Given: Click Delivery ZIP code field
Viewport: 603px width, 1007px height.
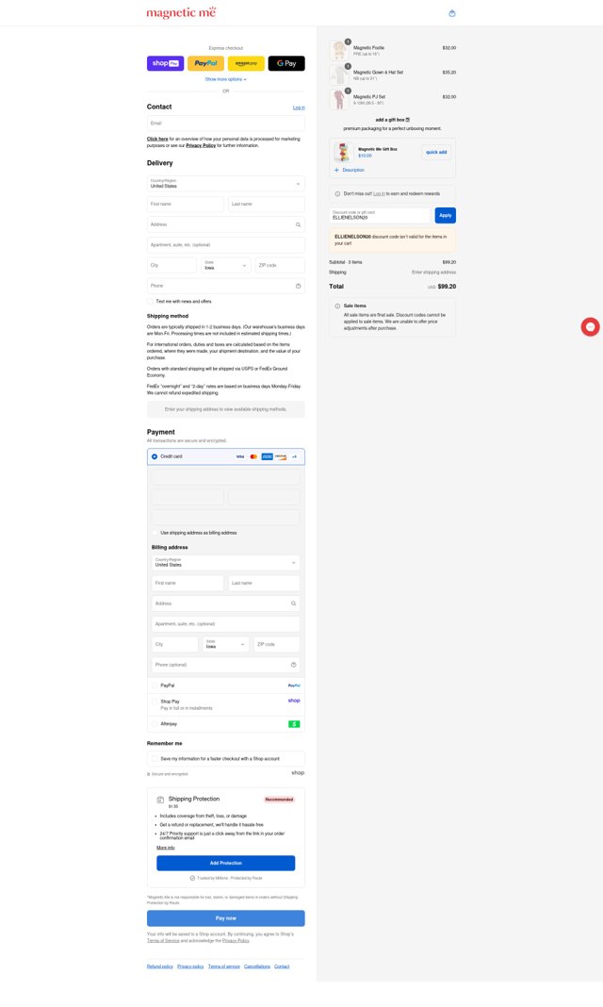Looking at the screenshot, I should (x=280, y=265).
